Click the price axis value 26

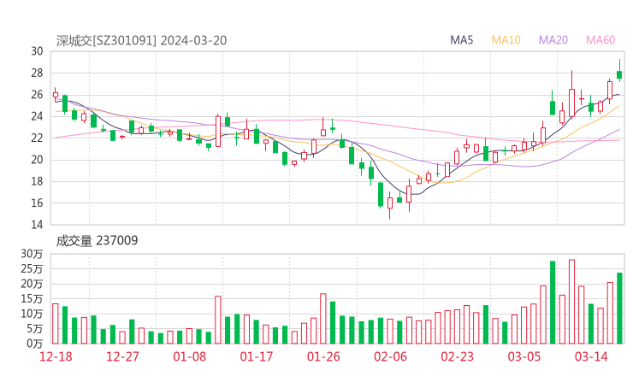[37, 95]
